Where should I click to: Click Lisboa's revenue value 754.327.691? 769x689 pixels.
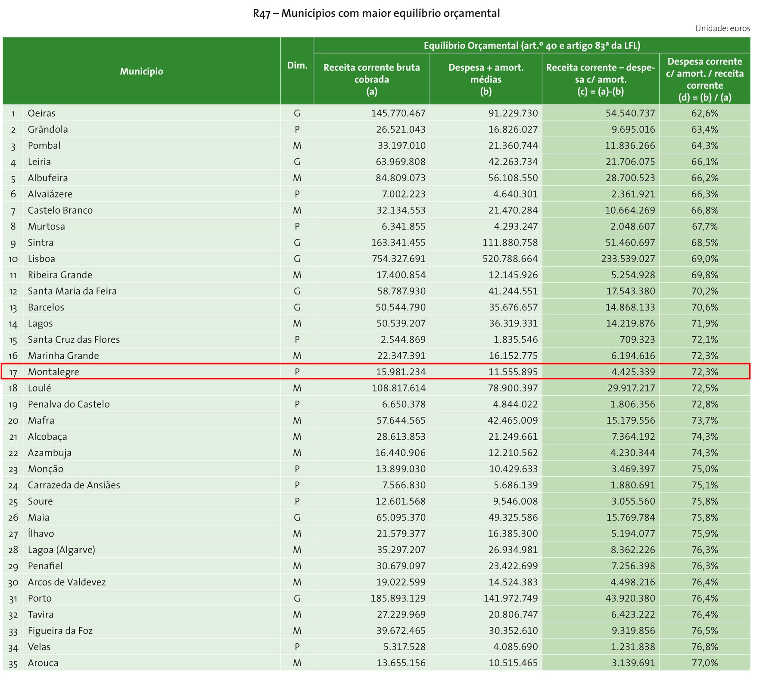(398, 259)
